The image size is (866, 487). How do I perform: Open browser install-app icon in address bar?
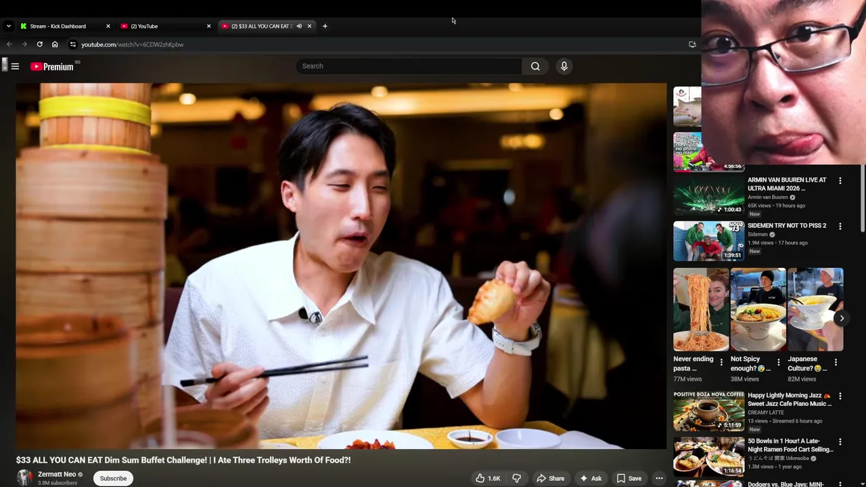pos(692,45)
